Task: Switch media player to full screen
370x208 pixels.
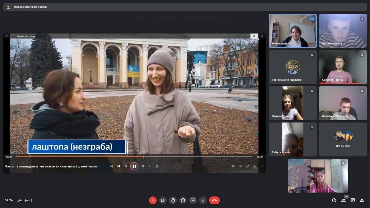Action: click(x=247, y=166)
